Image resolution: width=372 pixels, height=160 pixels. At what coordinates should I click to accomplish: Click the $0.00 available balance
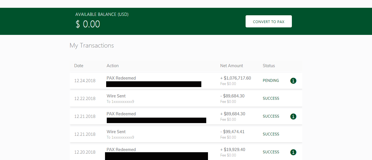(88, 24)
